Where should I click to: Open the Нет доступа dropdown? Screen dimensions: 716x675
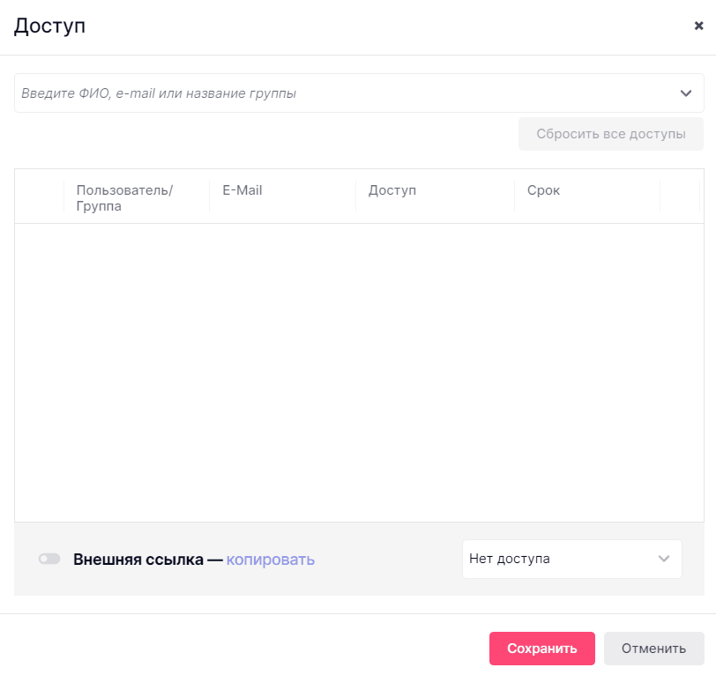tap(560, 559)
